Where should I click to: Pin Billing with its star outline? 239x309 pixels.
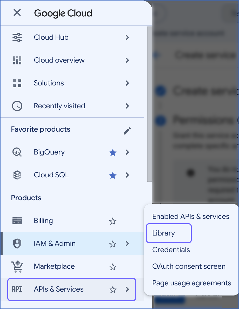click(x=112, y=221)
